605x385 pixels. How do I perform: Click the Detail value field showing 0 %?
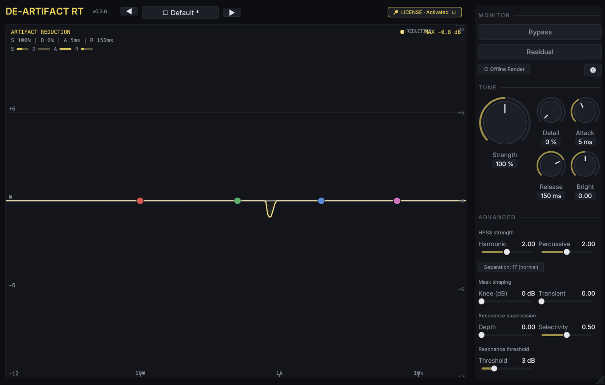pos(551,142)
